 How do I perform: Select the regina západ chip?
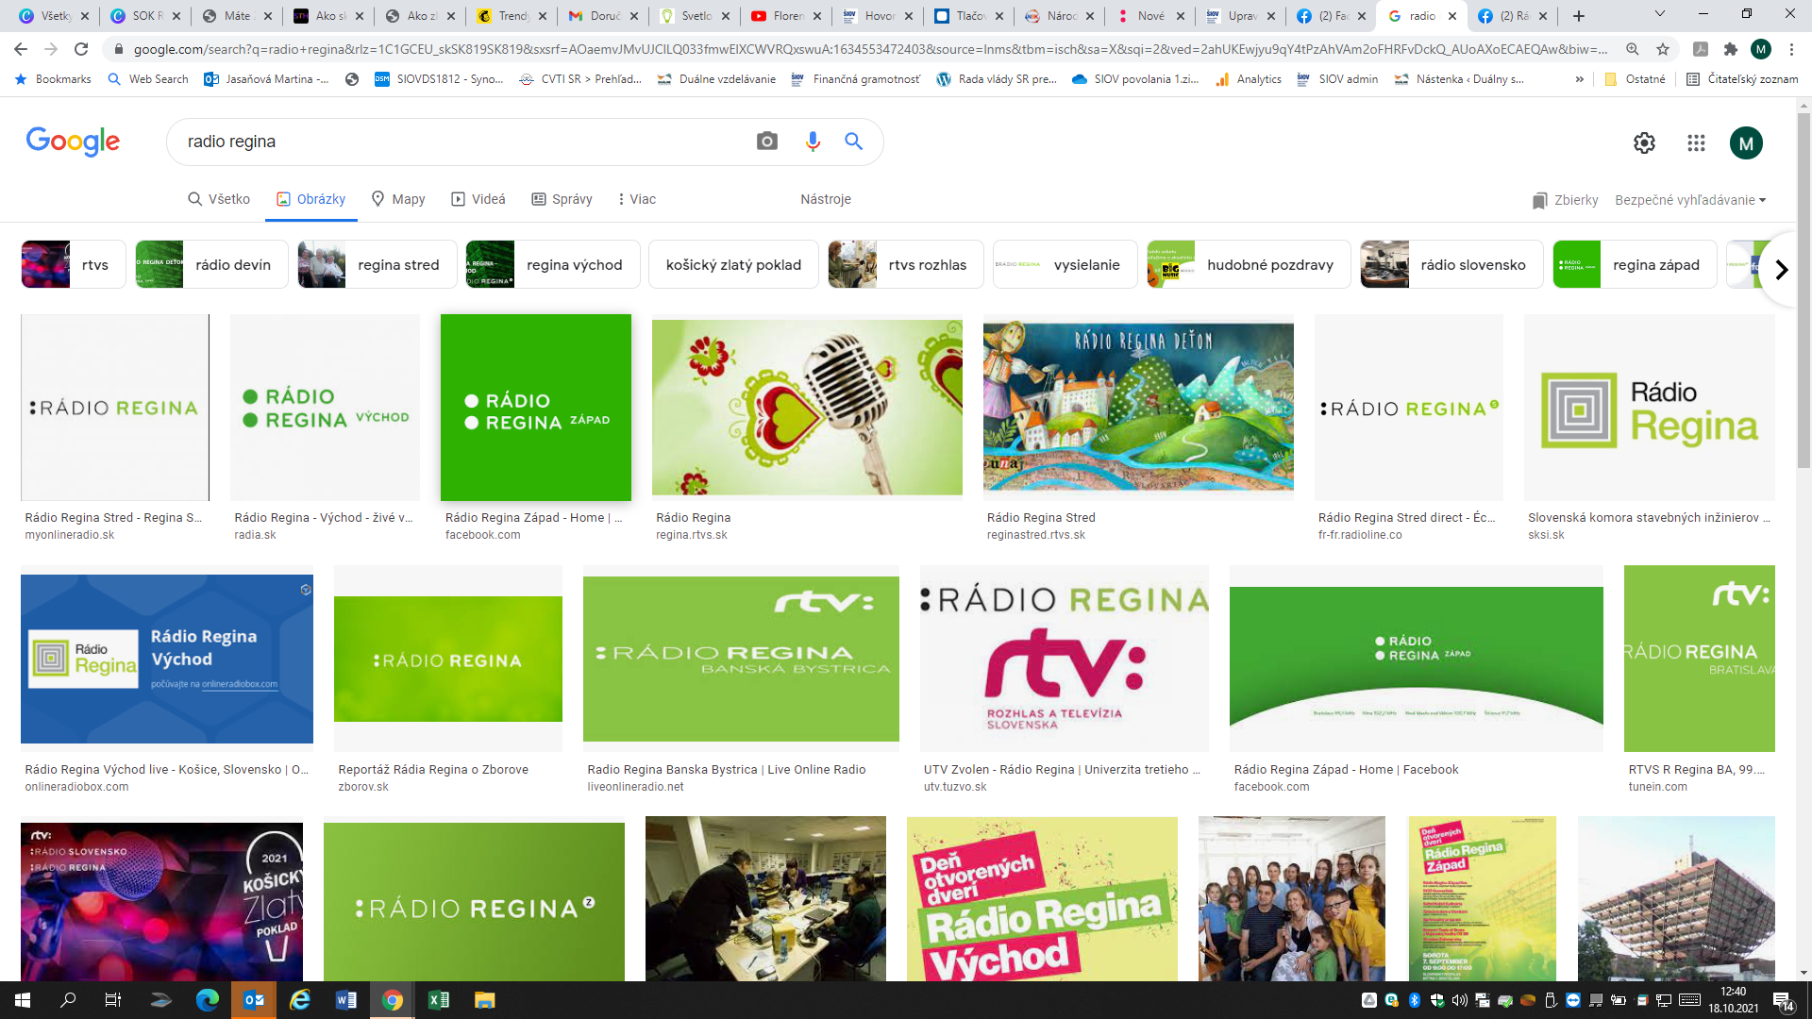1635,264
